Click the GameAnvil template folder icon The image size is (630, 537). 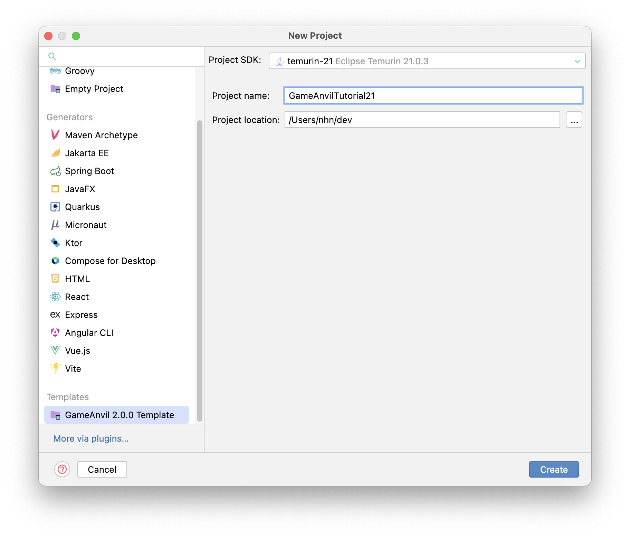tap(55, 415)
